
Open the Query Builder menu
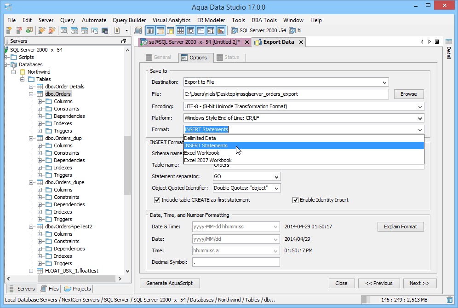click(129, 20)
